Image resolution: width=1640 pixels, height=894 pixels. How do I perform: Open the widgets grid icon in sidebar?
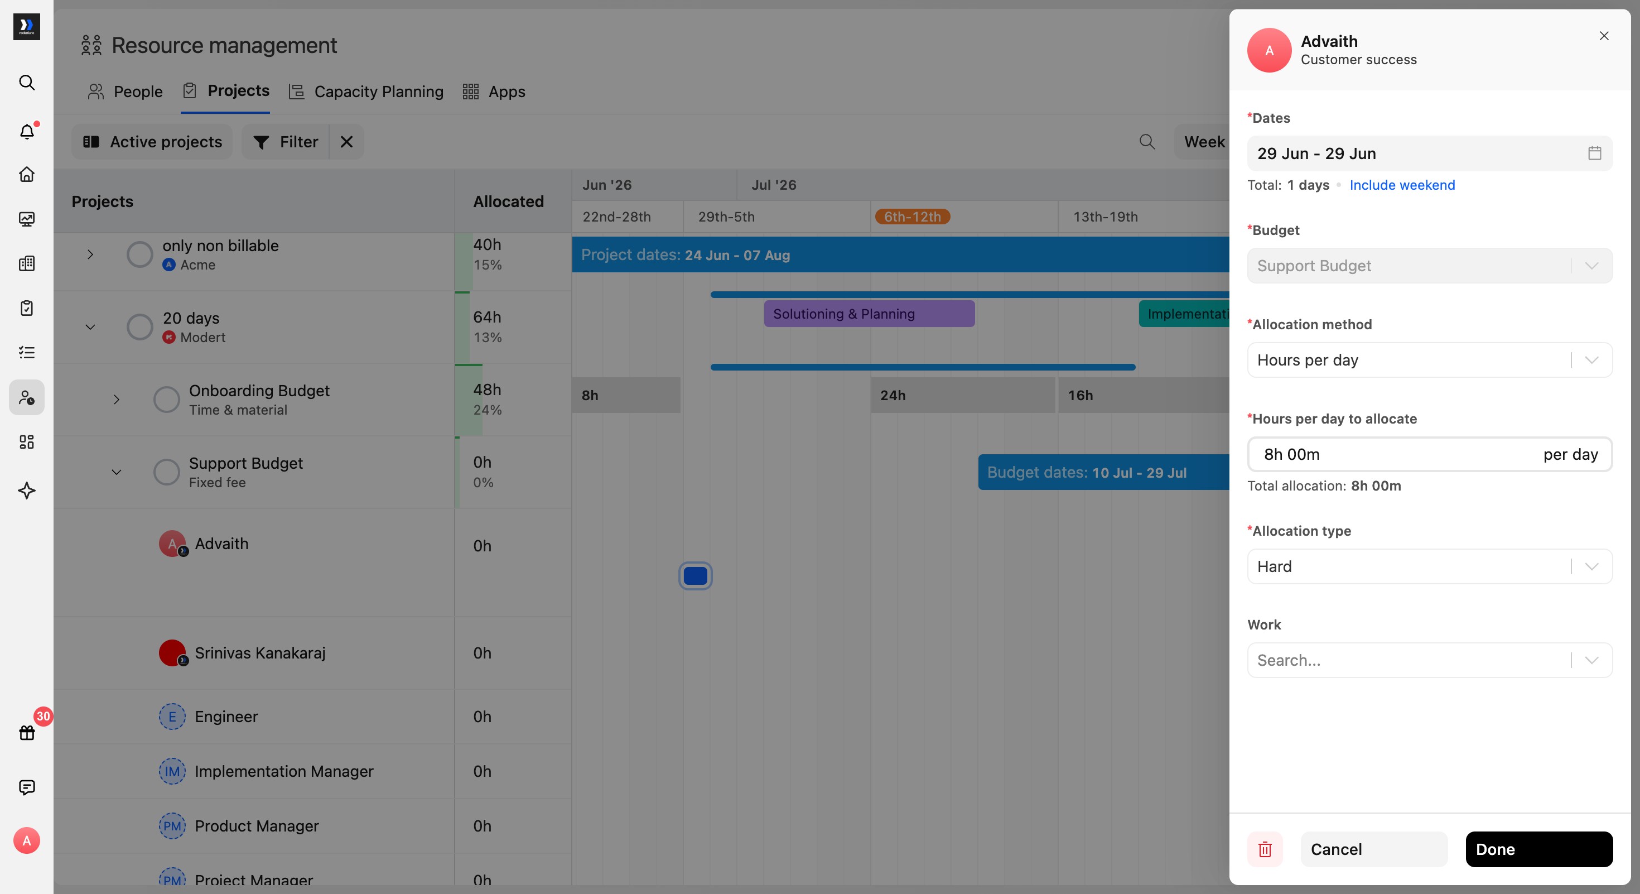pos(27,442)
